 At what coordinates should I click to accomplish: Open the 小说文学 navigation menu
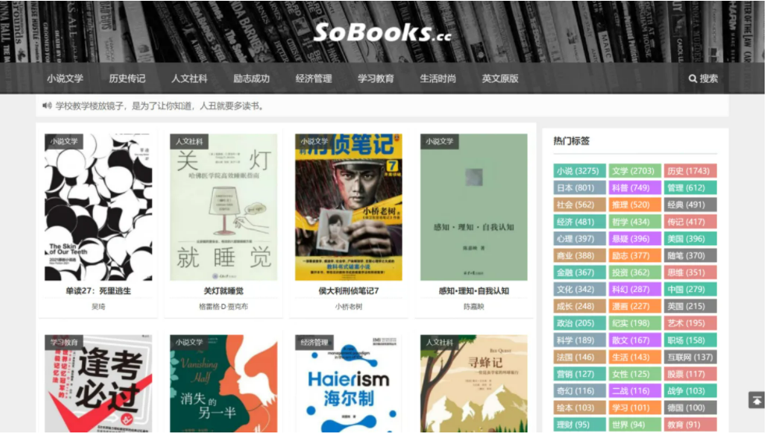pos(65,78)
